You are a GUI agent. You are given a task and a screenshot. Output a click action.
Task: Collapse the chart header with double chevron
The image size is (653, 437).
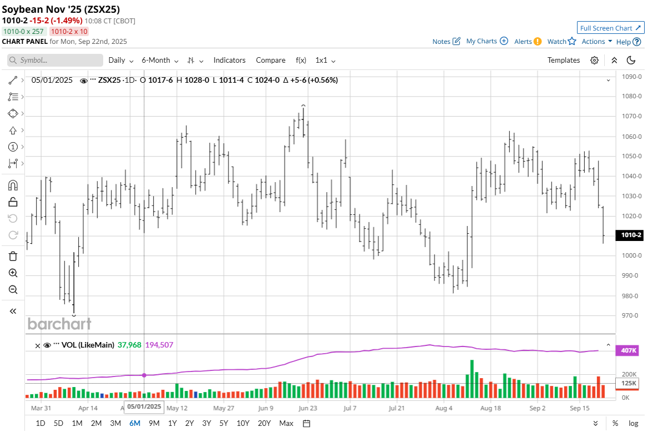[614, 61]
